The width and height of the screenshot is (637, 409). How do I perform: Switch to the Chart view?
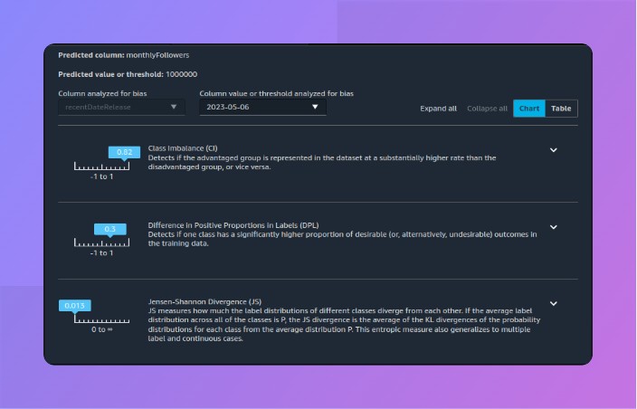529,109
